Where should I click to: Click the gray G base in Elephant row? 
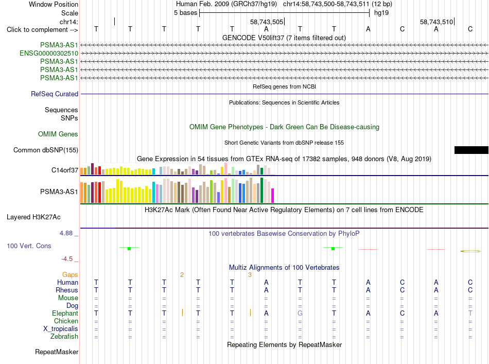(300, 313)
